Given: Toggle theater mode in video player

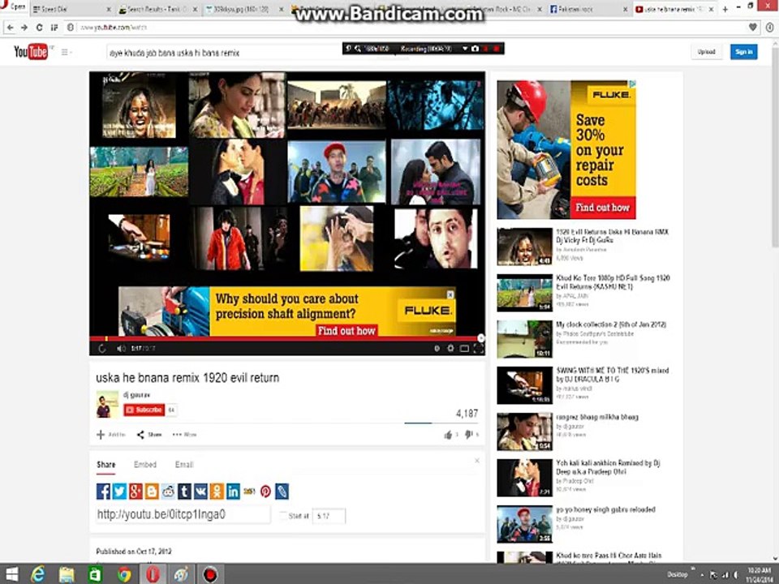Looking at the screenshot, I should coord(464,349).
